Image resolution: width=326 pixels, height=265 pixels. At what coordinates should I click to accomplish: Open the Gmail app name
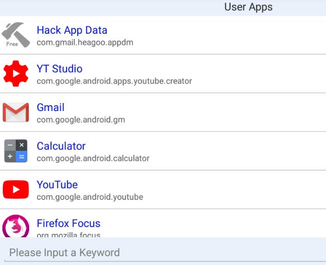[x=50, y=107]
